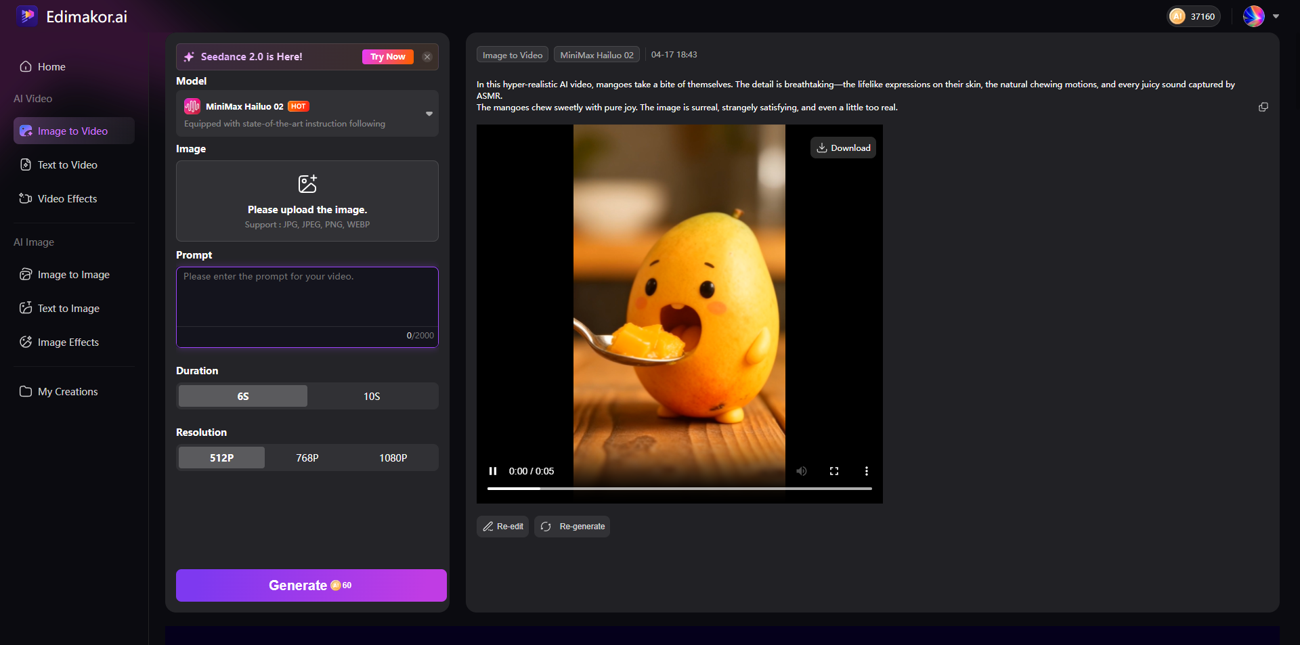Copy the video description text
The image size is (1300, 645).
click(x=1263, y=107)
